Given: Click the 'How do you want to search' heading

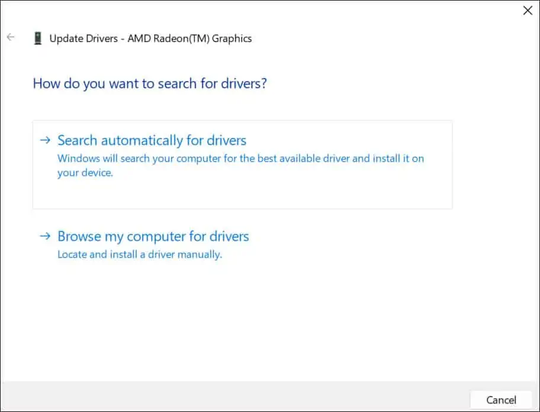Looking at the screenshot, I should pyautogui.click(x=150, y=83).
